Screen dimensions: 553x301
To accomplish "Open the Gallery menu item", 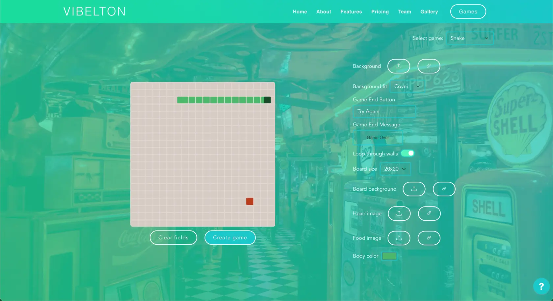I will (x=429, y=12).
